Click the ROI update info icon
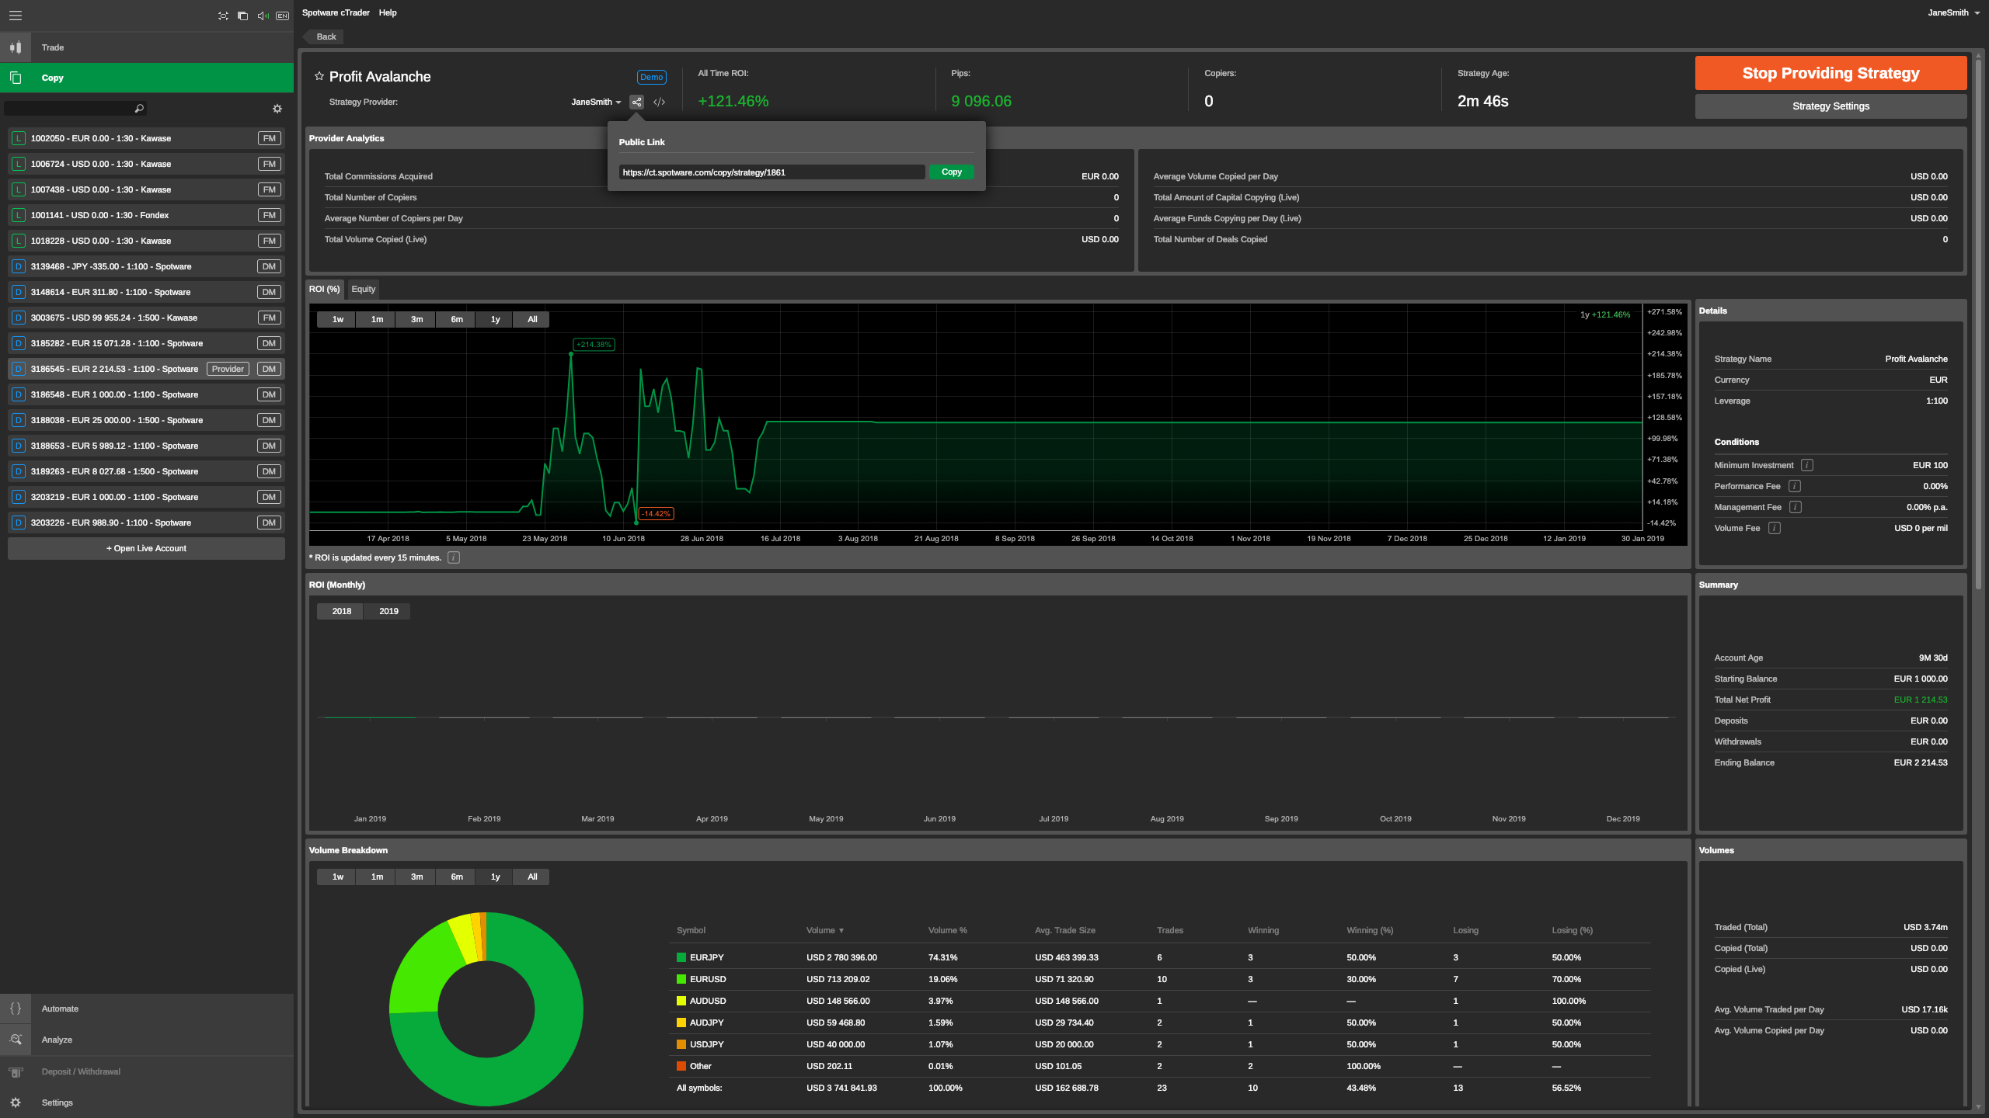This screenshot has height=1118, width=1989. (x=454, y=557)
